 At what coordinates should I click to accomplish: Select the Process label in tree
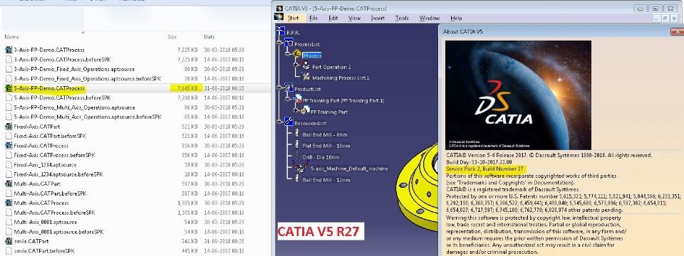(312, 55)
